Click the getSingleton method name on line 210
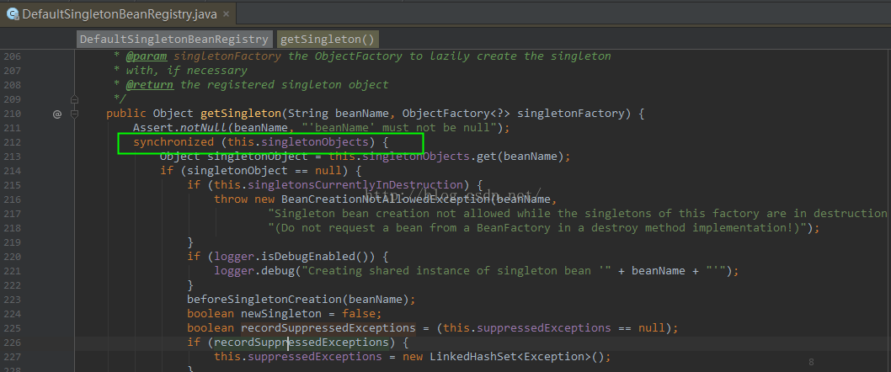 240,114
